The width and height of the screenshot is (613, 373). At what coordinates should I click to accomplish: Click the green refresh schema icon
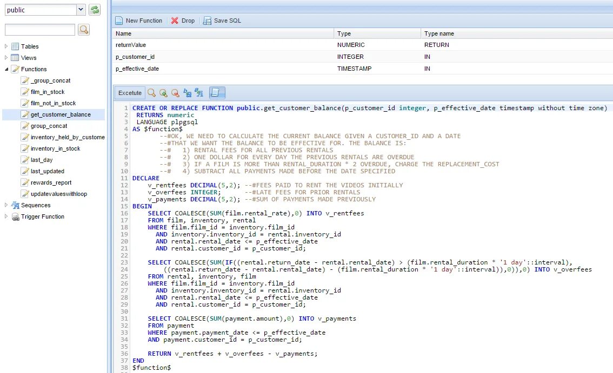point(94,10)
